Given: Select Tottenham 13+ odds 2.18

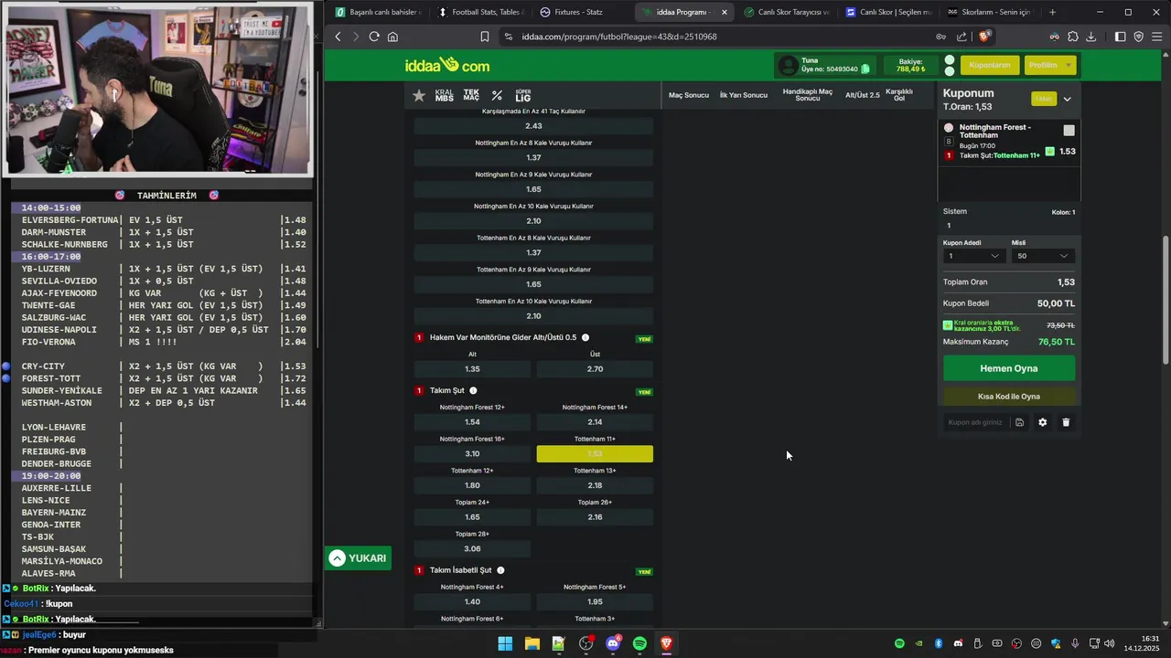Looking at the screenshot, I should [x=595, y=485].
